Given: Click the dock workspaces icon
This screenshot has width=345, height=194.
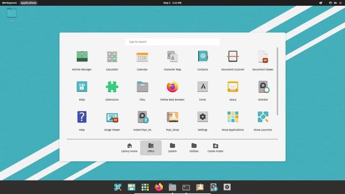Looking at the screenshot, I should tap(132, 187).
